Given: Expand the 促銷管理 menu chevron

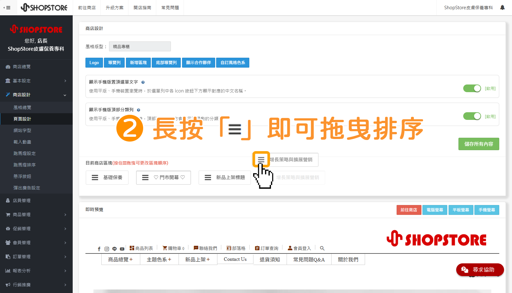Looking at the screenshot, I should (x=65, y=229).
